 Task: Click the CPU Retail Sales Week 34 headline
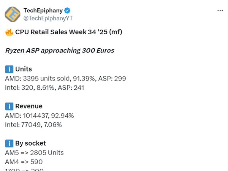69,32
